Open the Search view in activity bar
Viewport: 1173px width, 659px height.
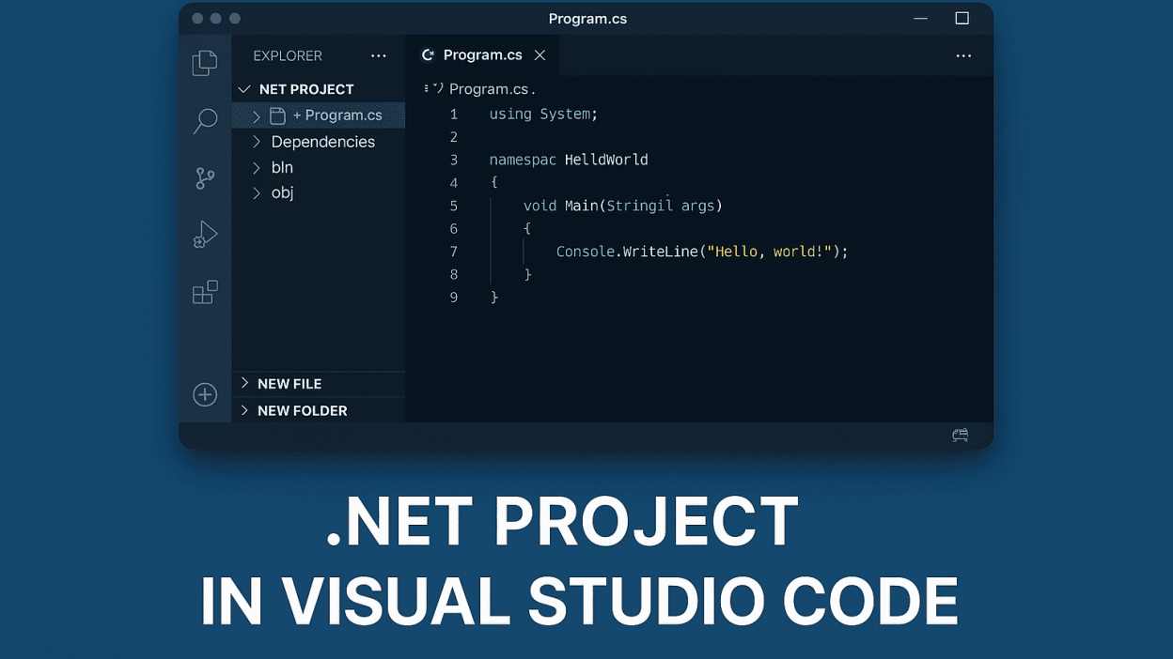coord(205,120)
